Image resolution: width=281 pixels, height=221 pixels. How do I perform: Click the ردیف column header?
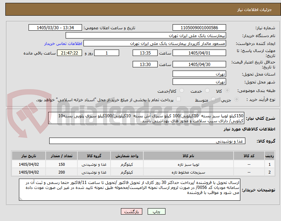(269, 156)
